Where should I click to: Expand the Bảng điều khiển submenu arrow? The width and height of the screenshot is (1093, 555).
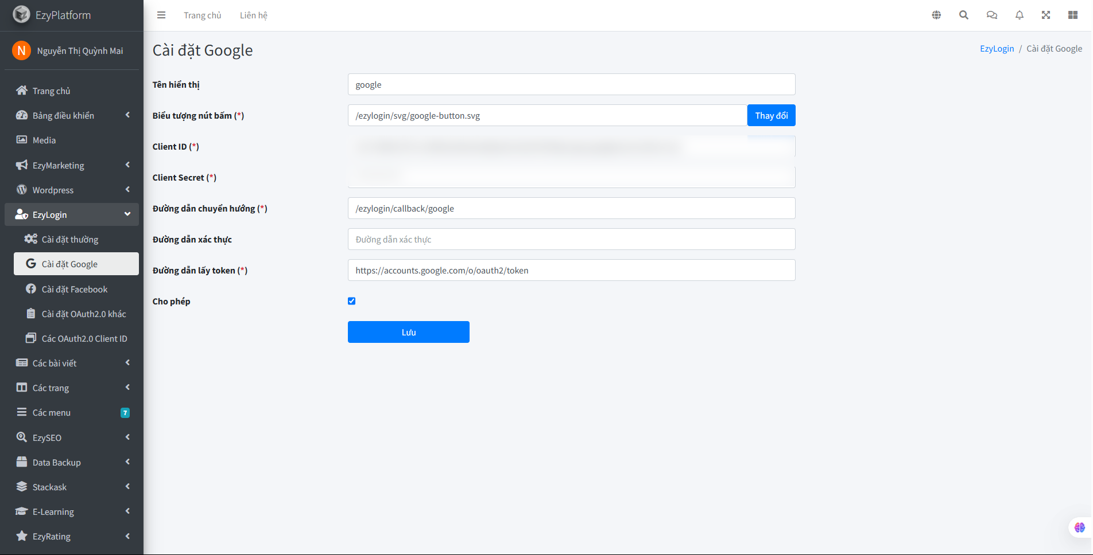pyautogui.click(x=127, y=115)
